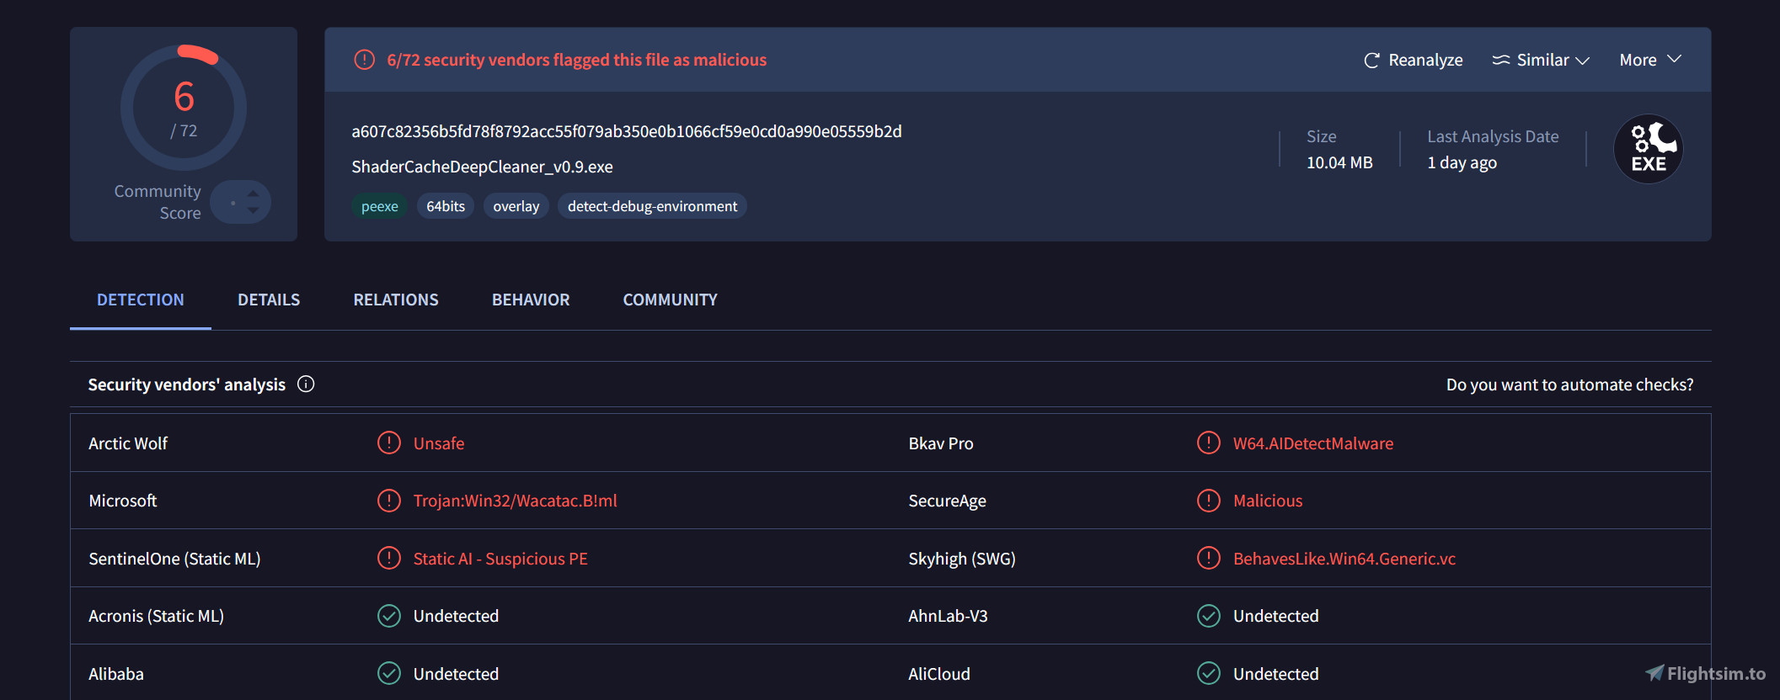Click warning icon for Bkav Pro result
The height and width of the screenshot is (700, 1780).
[1208, 443]
